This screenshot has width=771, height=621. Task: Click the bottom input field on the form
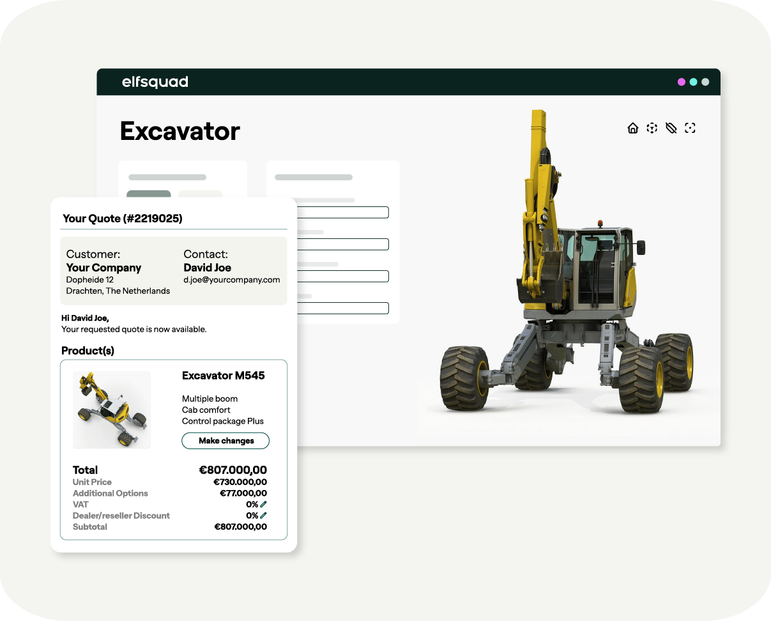click(x=343, y=308)
